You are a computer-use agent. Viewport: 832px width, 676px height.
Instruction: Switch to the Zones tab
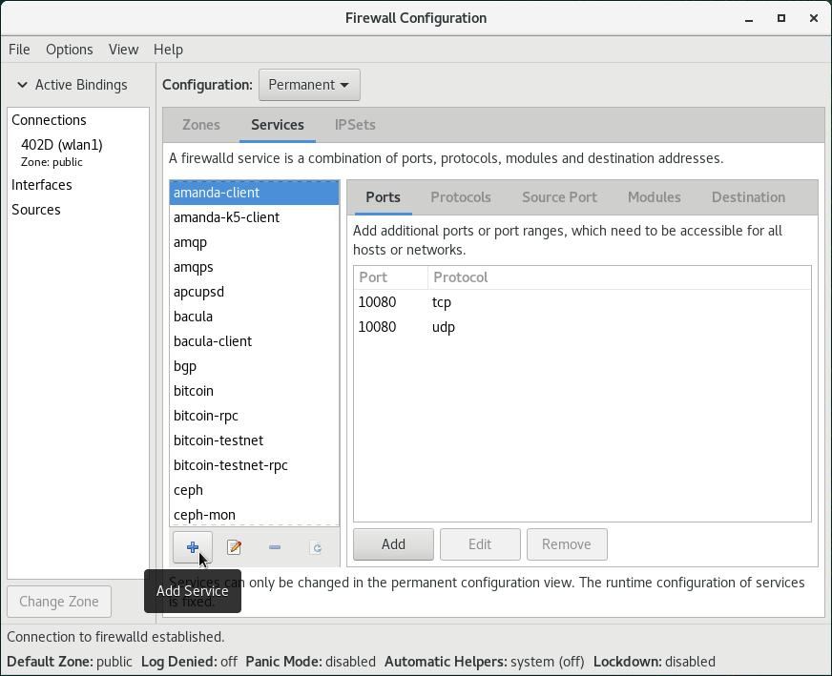tap(201, 125)
